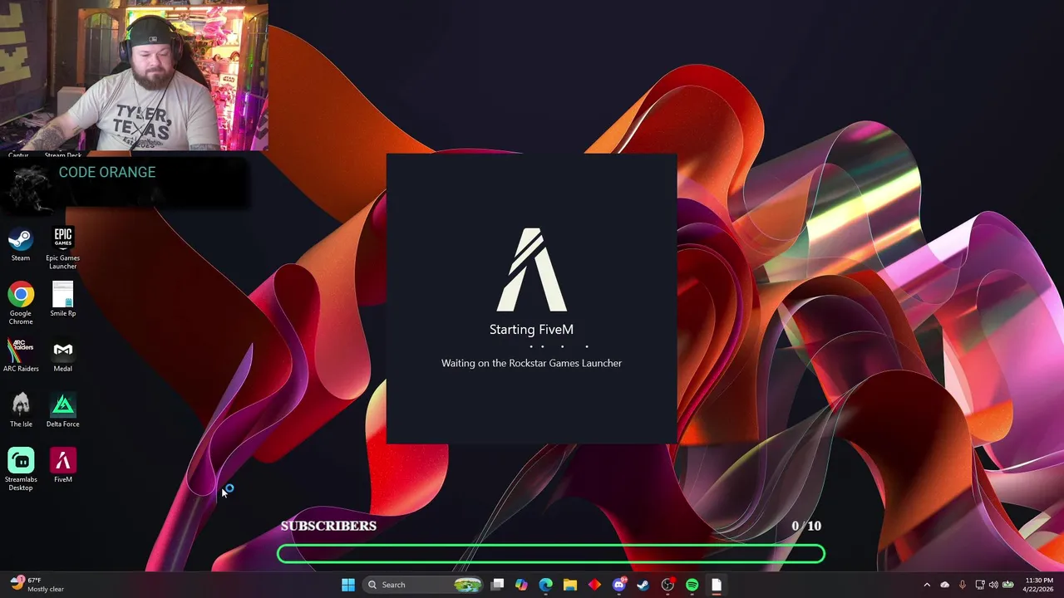This screenshot has height=598, width=1064.
Task: Click the taskbar Search box
Action: tap(424, 585)
